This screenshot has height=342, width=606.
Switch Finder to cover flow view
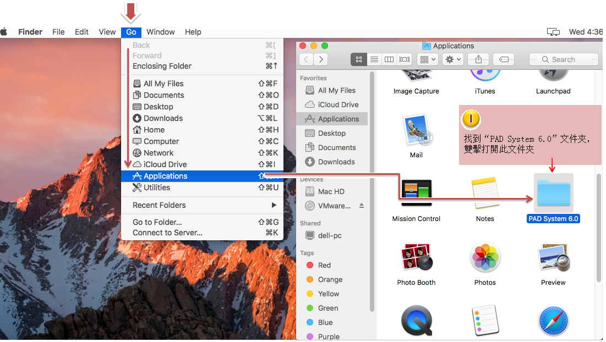pyautogui.click(x=404, y=59)
